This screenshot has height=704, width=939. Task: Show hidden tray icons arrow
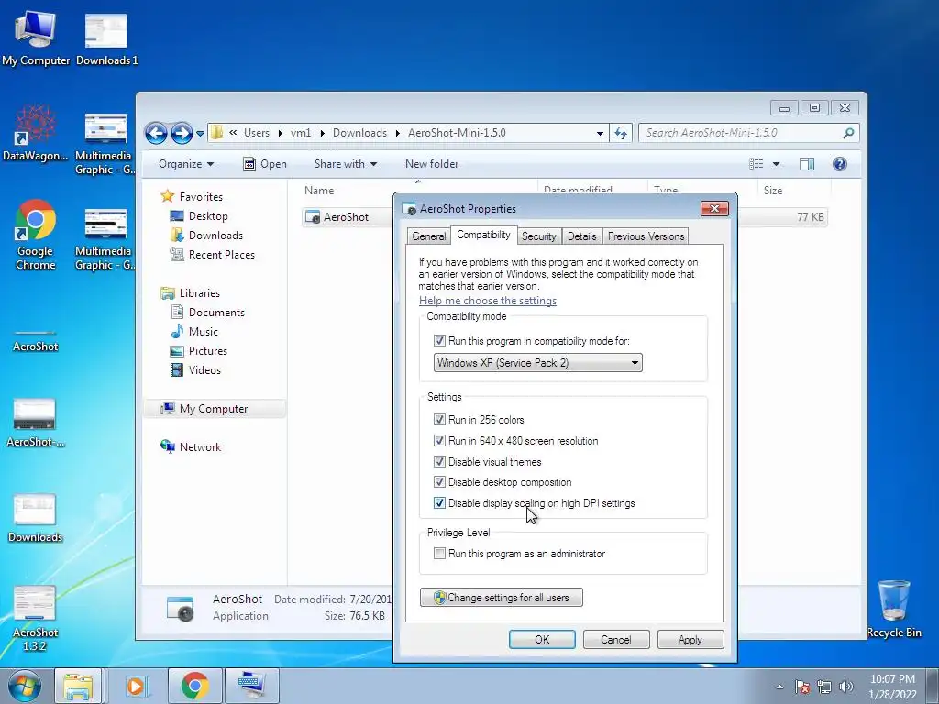(x=779, y=687)
